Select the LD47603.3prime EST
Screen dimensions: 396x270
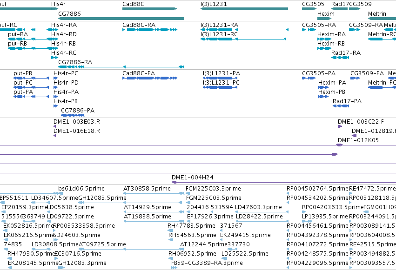(262, 212)
